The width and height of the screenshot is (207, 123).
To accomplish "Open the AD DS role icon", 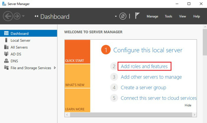I will click(6, 54).
